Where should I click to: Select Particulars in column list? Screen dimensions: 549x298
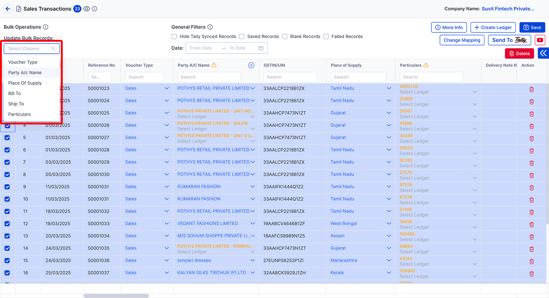tap(32, 114)
